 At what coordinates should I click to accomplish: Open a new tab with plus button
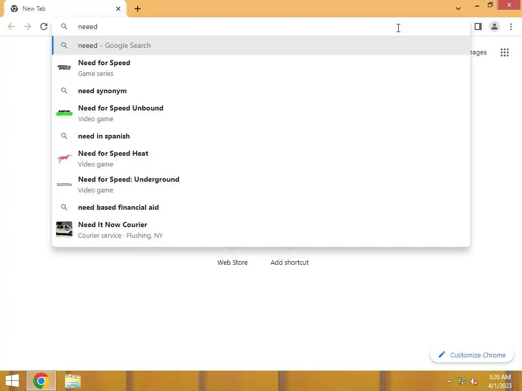[138, 9]
